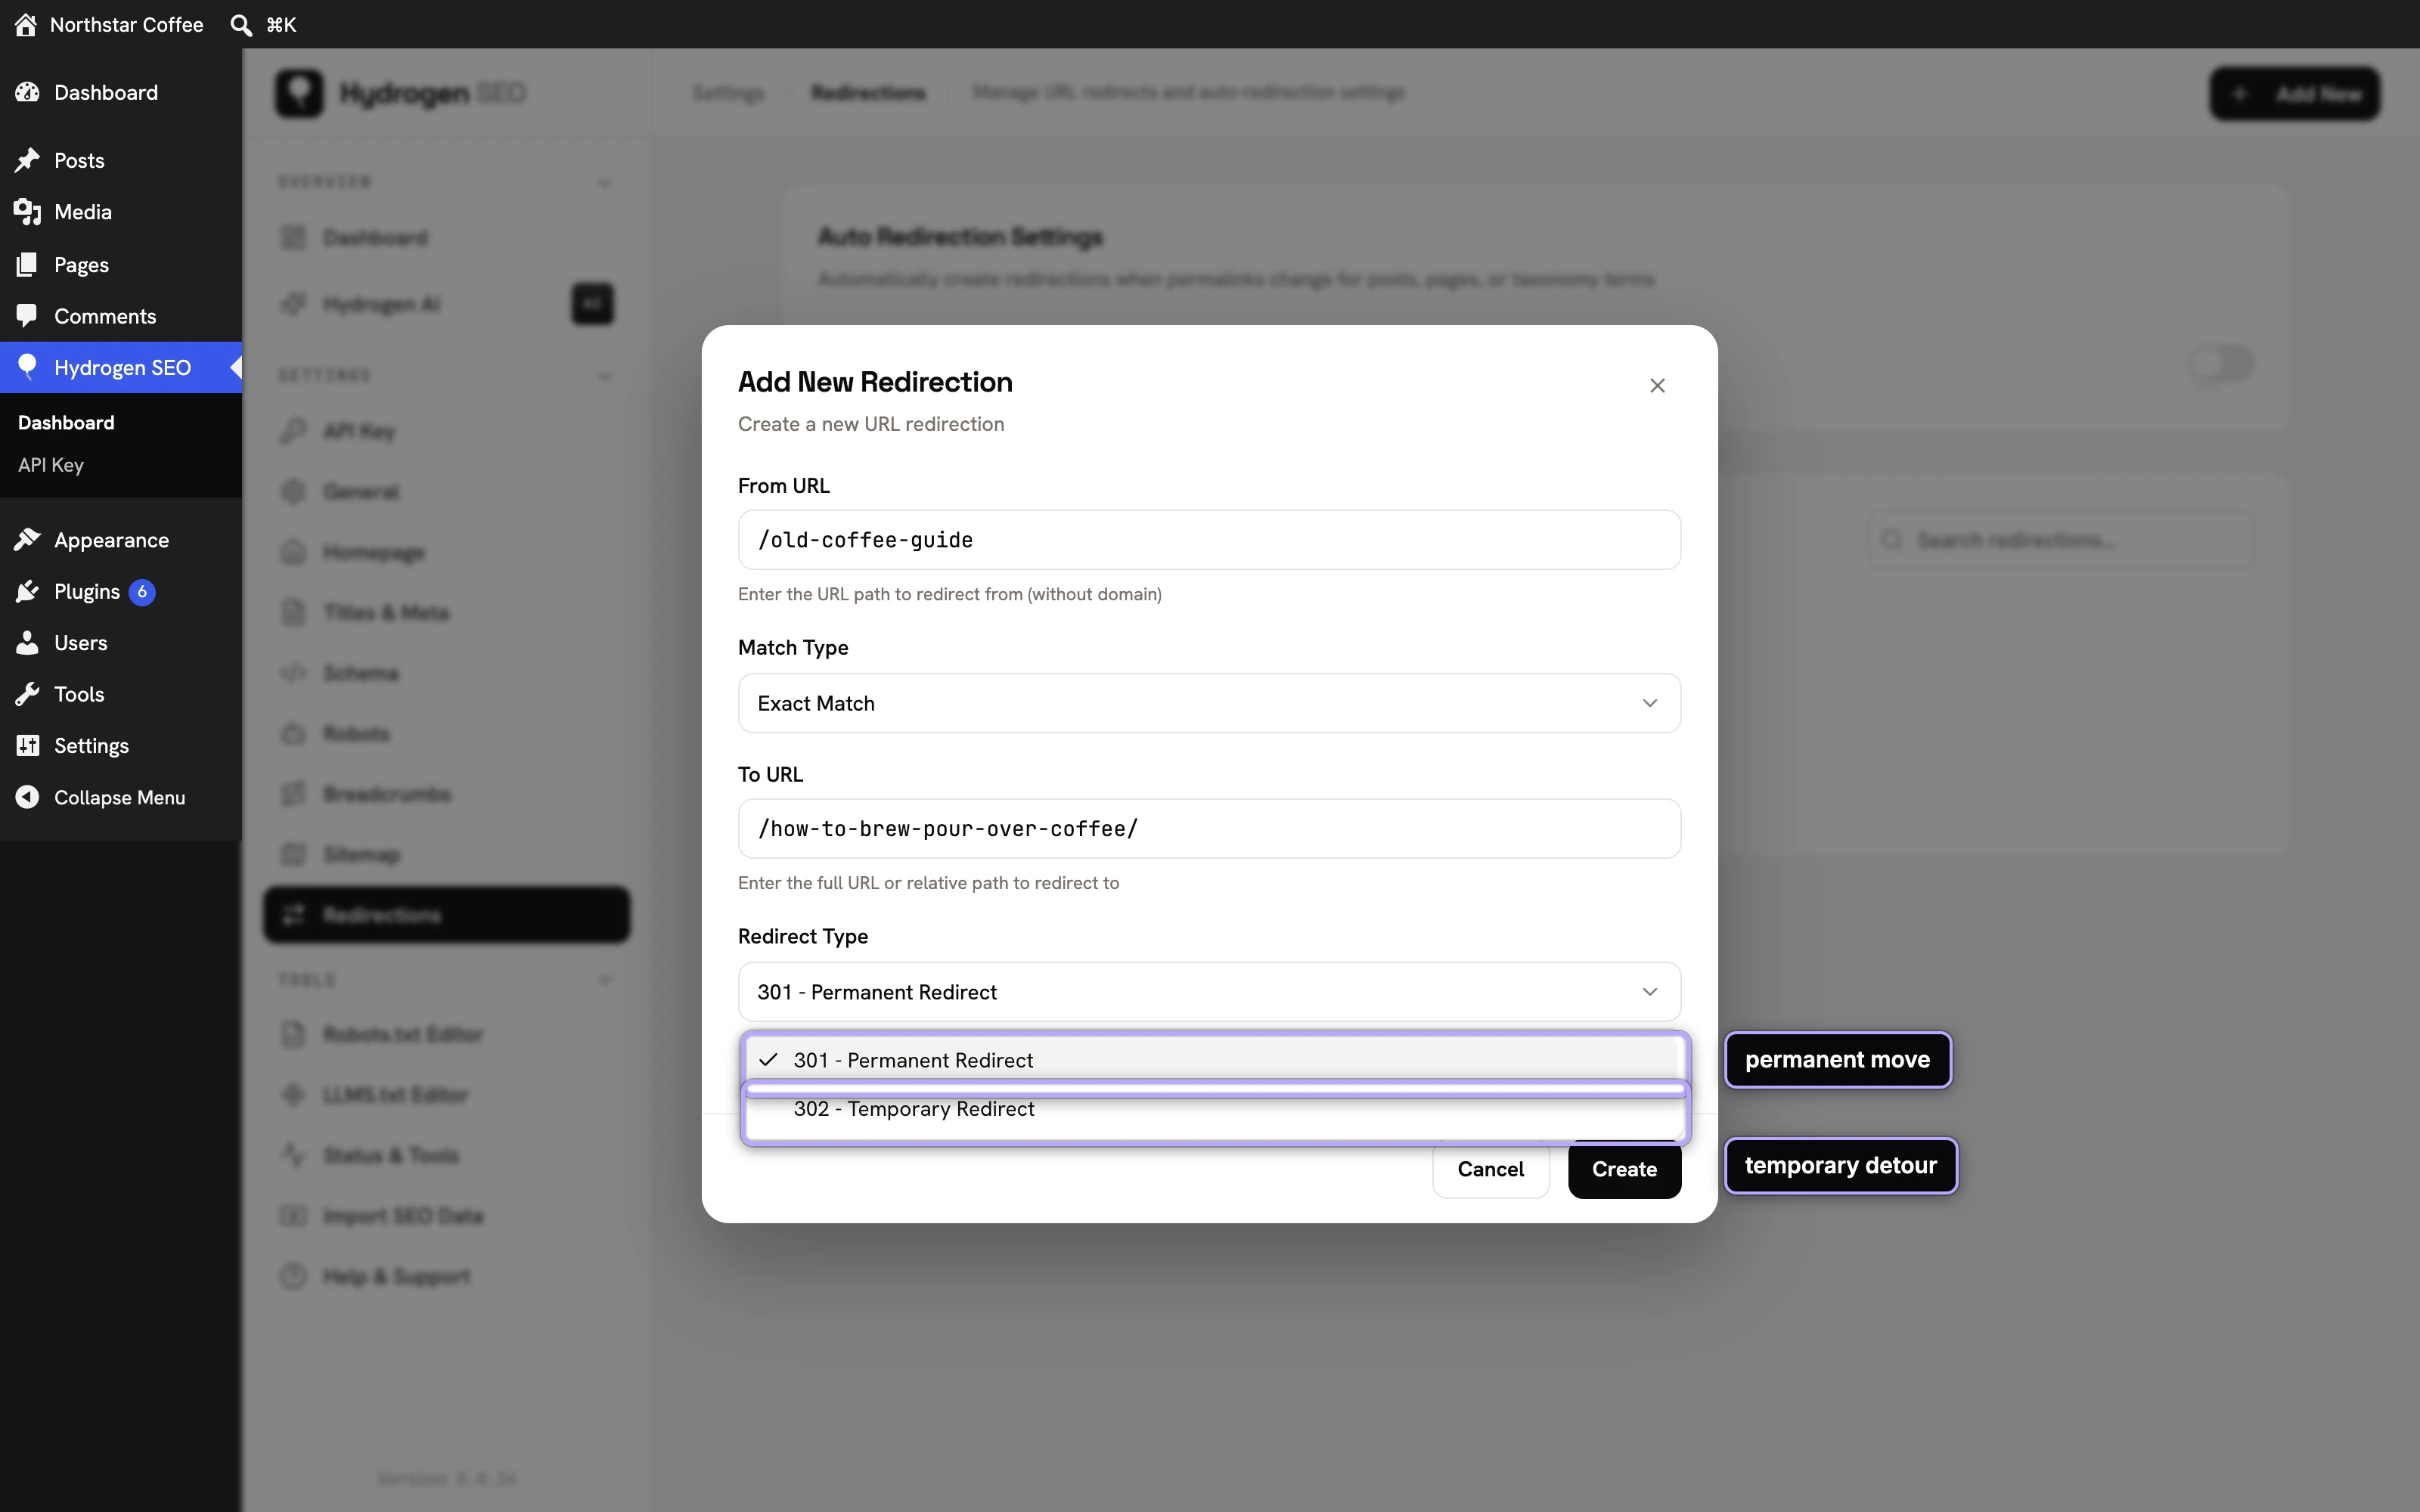
Task: Open Sitemap settings in plugin sidebar
Action: tap(446, 854)
